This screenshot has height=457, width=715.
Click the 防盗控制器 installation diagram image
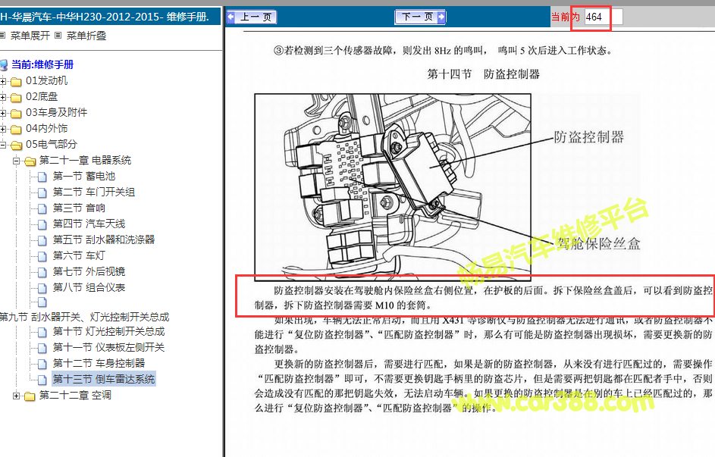(x=393, y=187)
